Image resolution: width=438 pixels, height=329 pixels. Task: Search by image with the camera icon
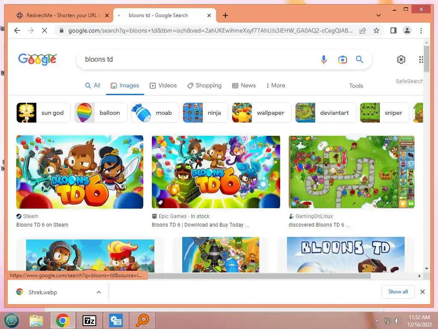click(x=343, y=59)
